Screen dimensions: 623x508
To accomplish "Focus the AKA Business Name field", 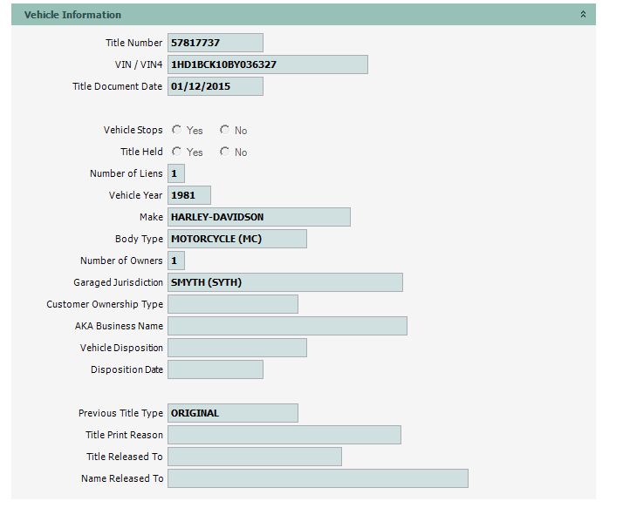I will pos(287,326).
